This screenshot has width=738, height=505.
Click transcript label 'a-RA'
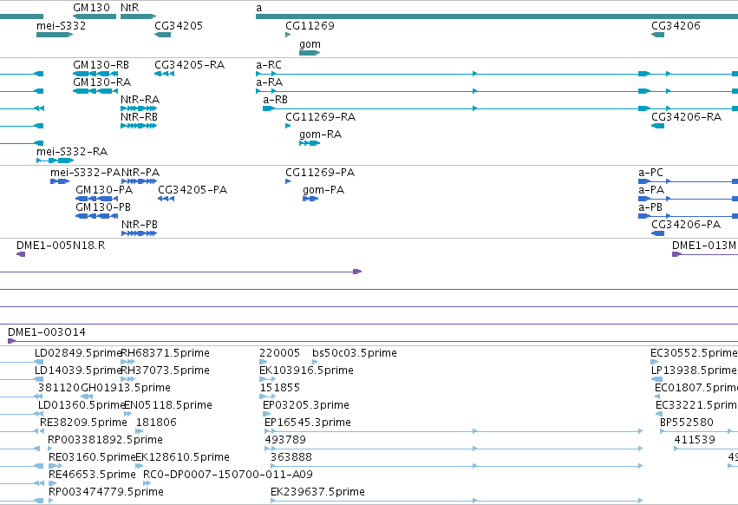coord(269,82)
